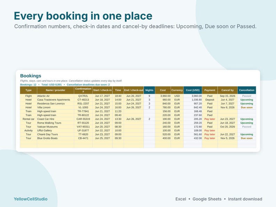276x207 pixels.
Task: Select confirmation number TT-6620
Action: coord(83,134)
